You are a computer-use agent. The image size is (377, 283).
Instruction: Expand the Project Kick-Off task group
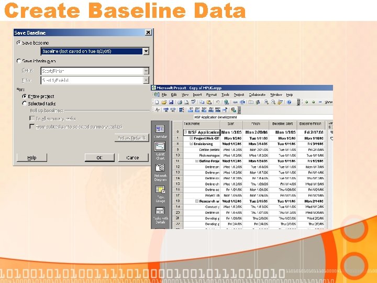[x=191, y=138]
